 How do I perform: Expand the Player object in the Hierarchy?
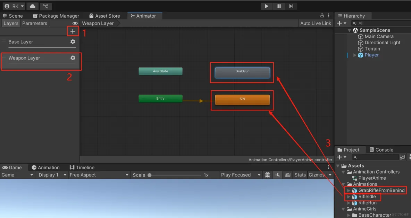pos(354,55)
